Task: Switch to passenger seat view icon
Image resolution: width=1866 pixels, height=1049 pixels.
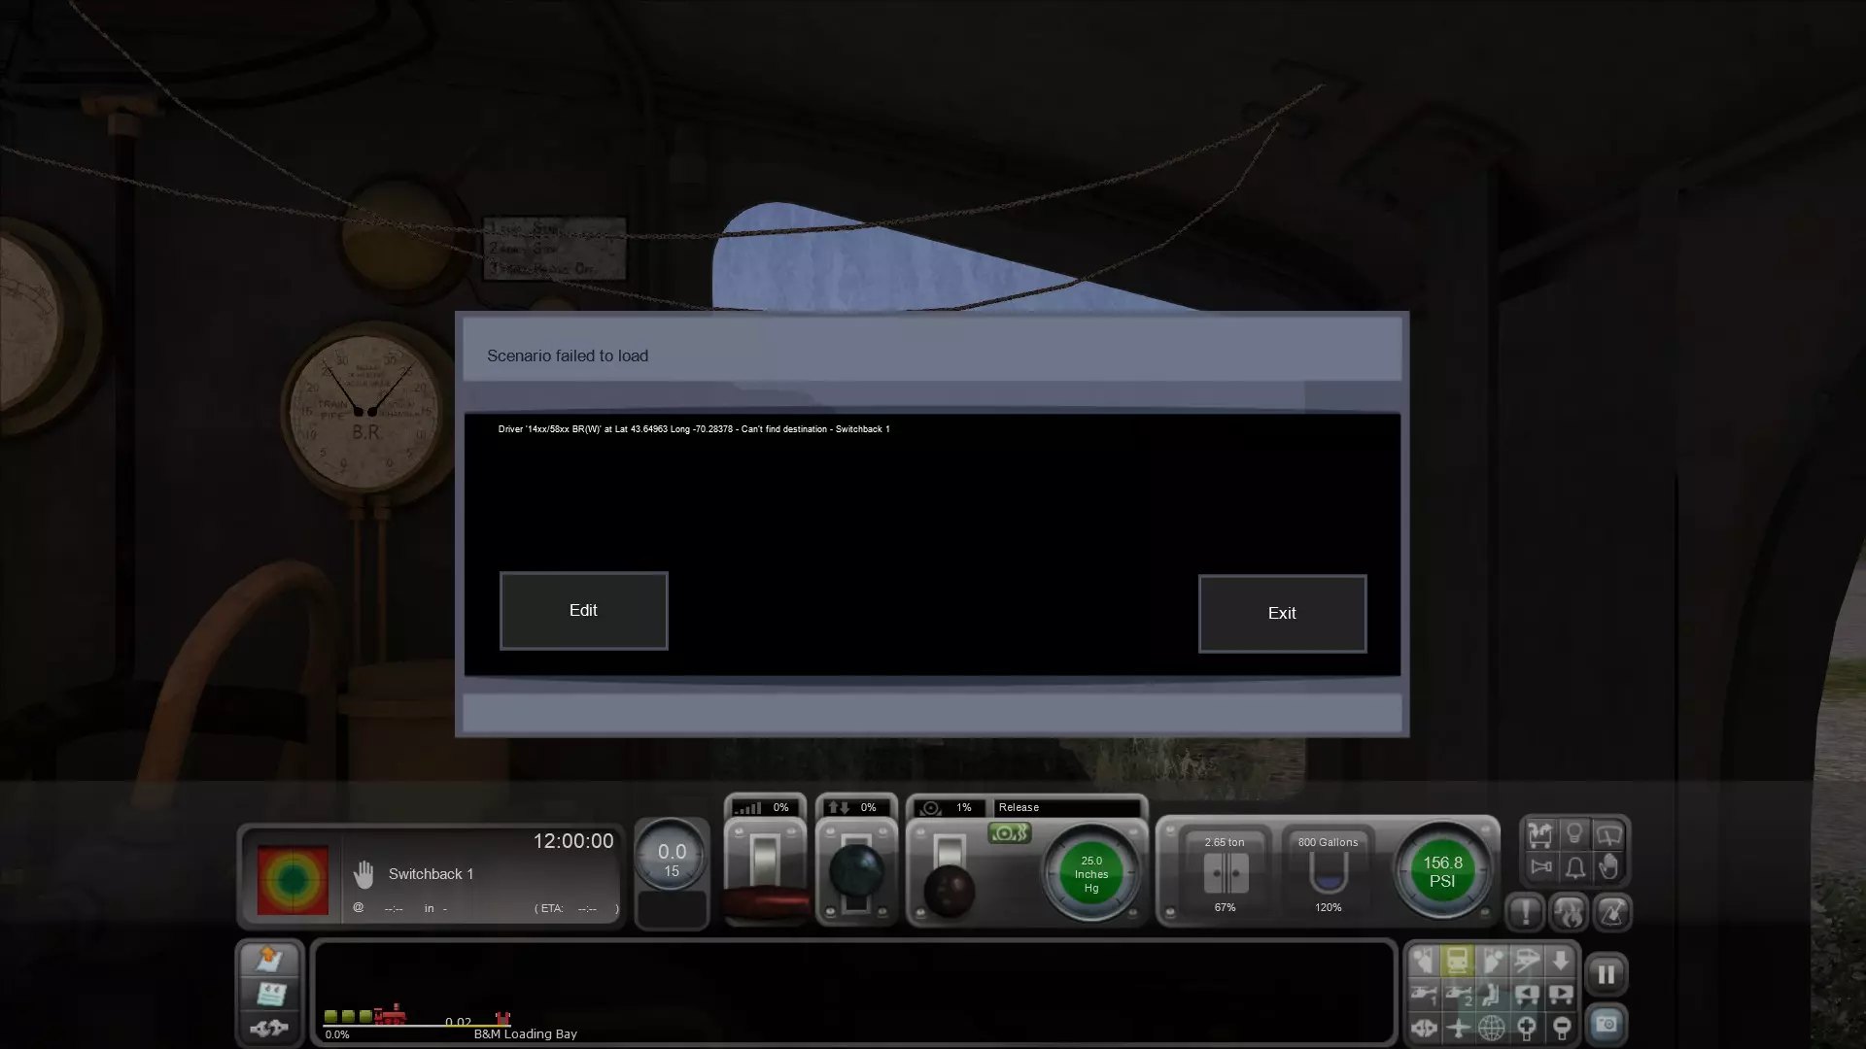Action: coord(1492,994)
